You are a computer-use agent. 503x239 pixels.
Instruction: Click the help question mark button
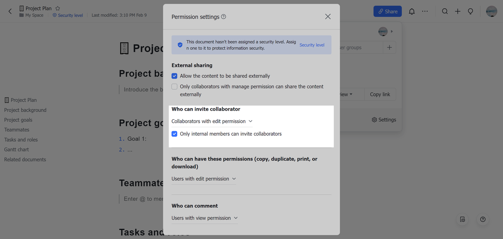(483, 219)
